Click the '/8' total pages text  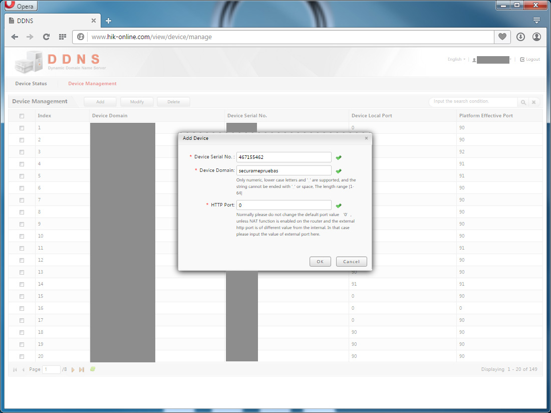[x=64, y=369]
